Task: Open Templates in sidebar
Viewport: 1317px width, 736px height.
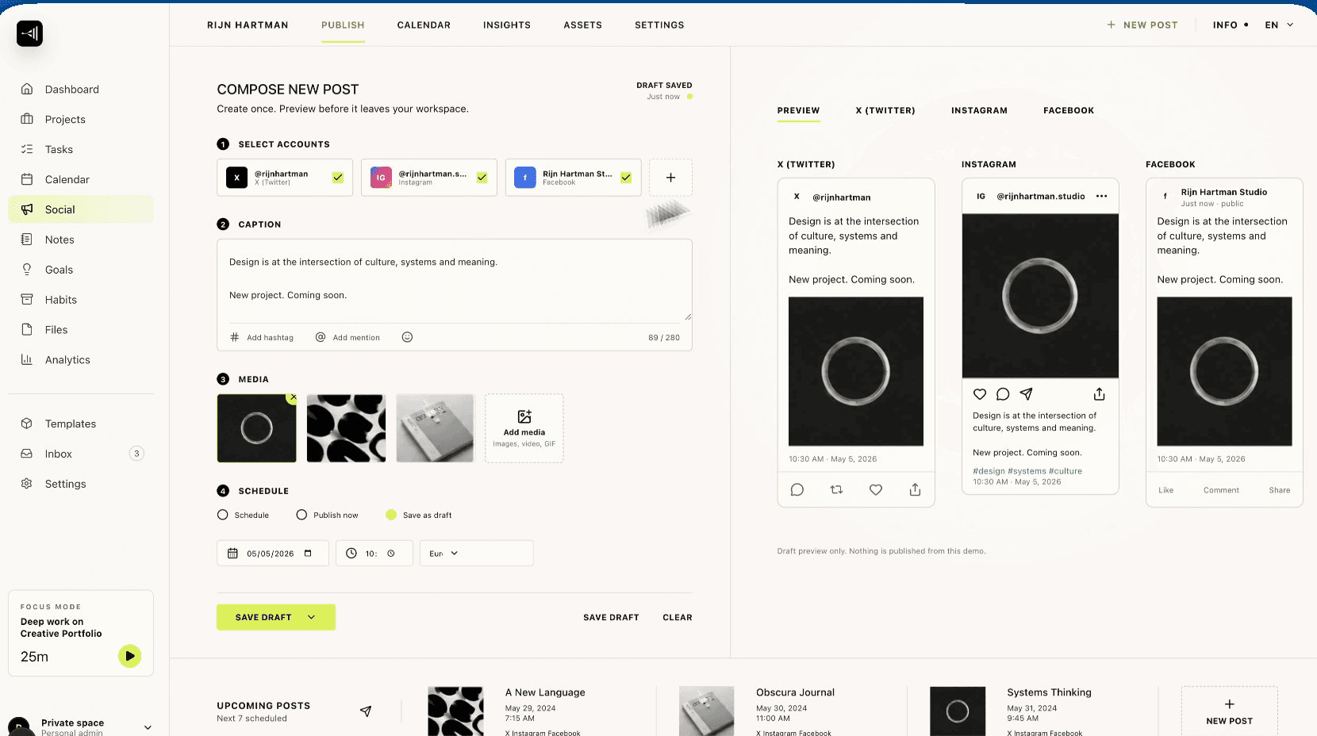Action: [x=81, y=424]
